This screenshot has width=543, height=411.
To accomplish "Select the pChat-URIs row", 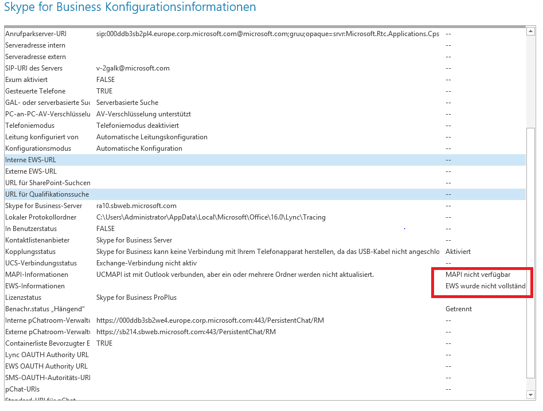I will point(265,389).
